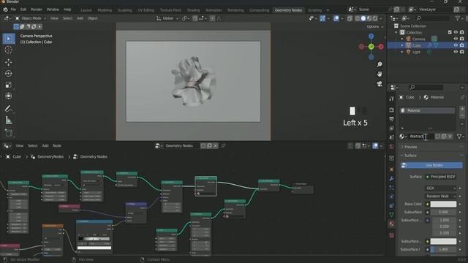Toggle Light visibility eye in outliner
This screenshot has height=263, width=468.
[456, 52]
